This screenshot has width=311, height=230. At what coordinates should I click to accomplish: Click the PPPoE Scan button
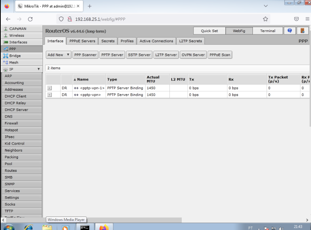tap(220, 55)
